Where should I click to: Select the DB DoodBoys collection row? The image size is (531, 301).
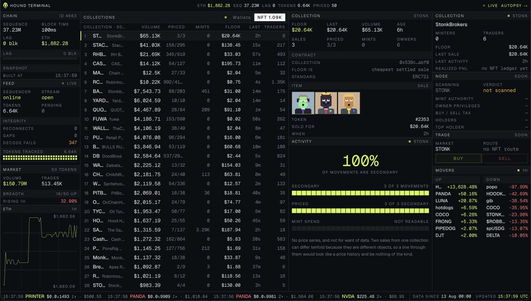(x=185, y=156)
